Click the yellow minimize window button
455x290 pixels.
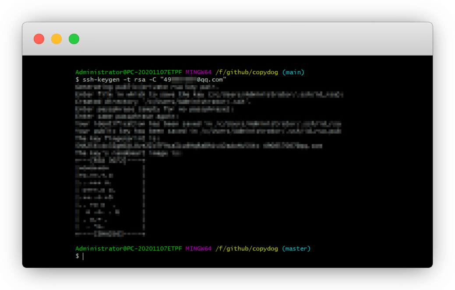point(56,39)
